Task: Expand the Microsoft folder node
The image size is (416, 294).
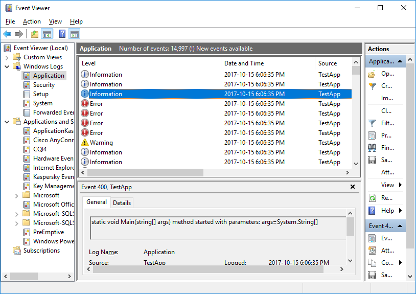Action: click(x=17, y=196)
